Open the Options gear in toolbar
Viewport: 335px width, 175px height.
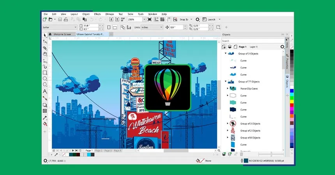(197, 19)
